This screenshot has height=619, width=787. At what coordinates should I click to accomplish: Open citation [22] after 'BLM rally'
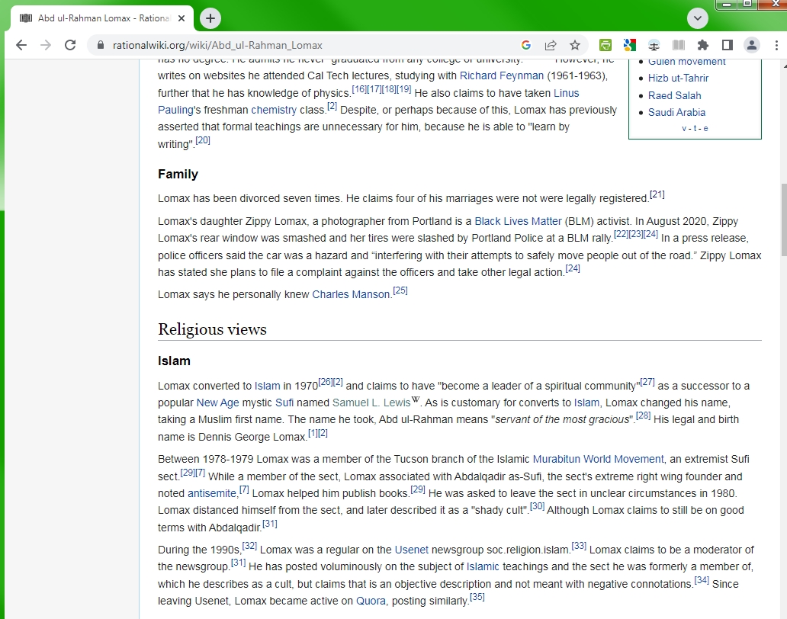point(622,234)
